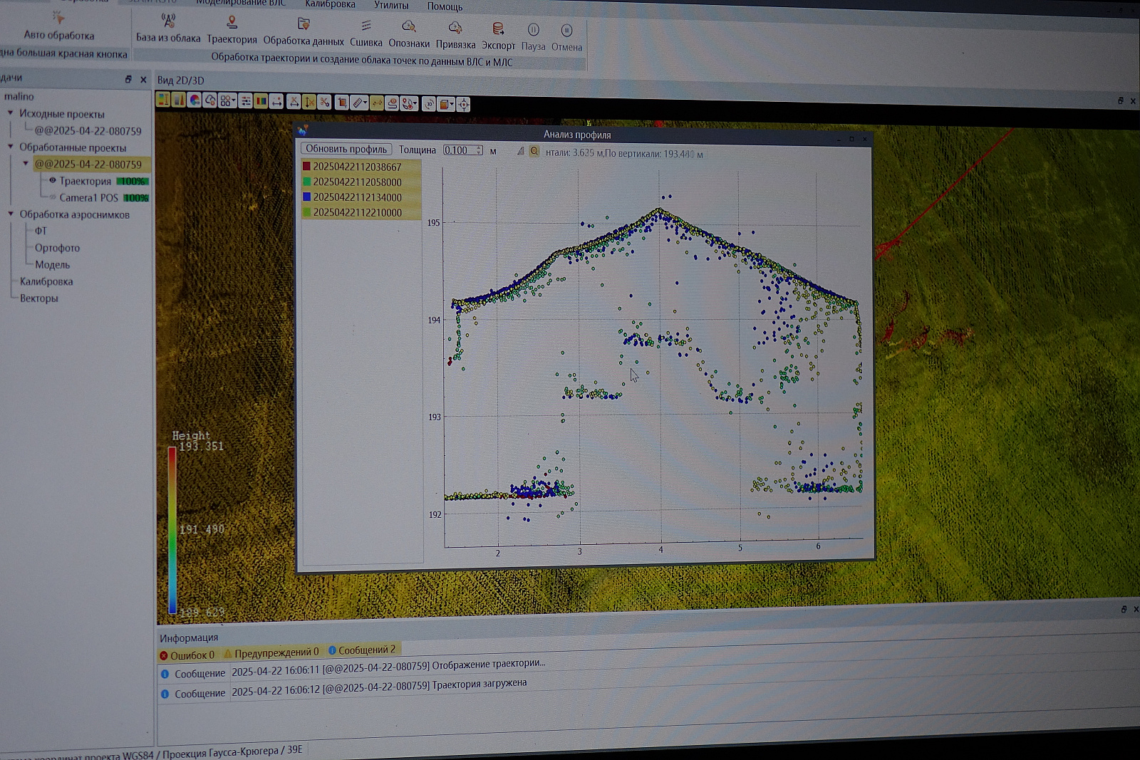The width and height of the screenshot is (1140, 760).
Task: Click the Траектория ribbon icon
Action: coord(232,24)
